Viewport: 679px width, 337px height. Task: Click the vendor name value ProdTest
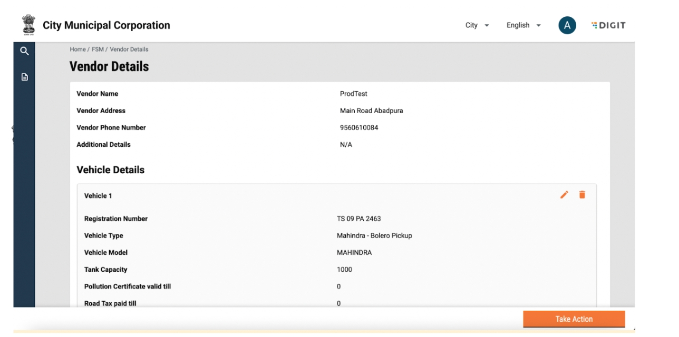tap(354, 94)
